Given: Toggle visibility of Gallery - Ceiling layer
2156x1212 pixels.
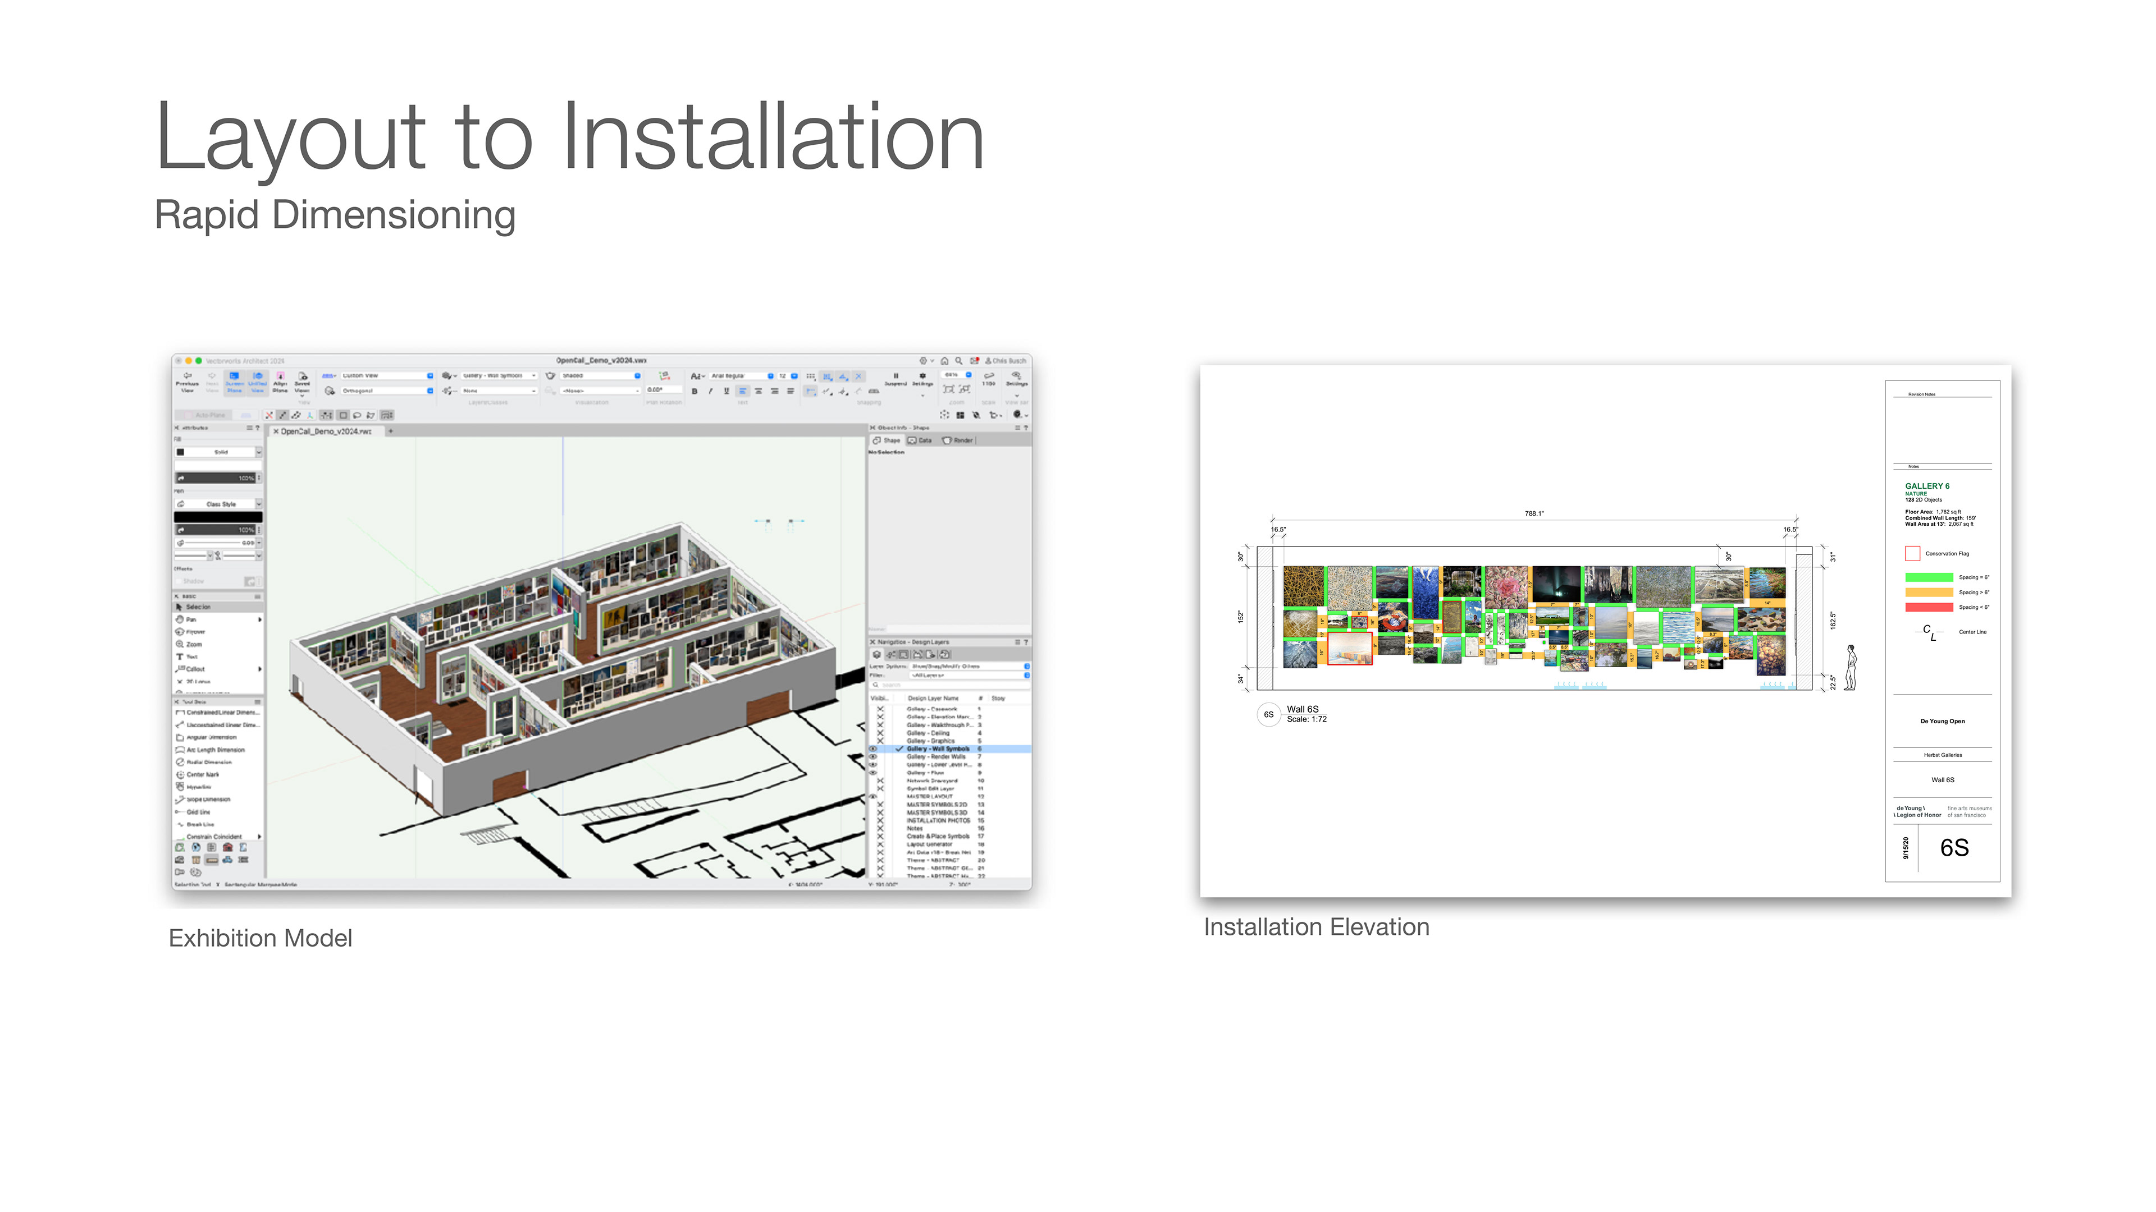Looking at the screenshot, I should [x=880, y=733].
